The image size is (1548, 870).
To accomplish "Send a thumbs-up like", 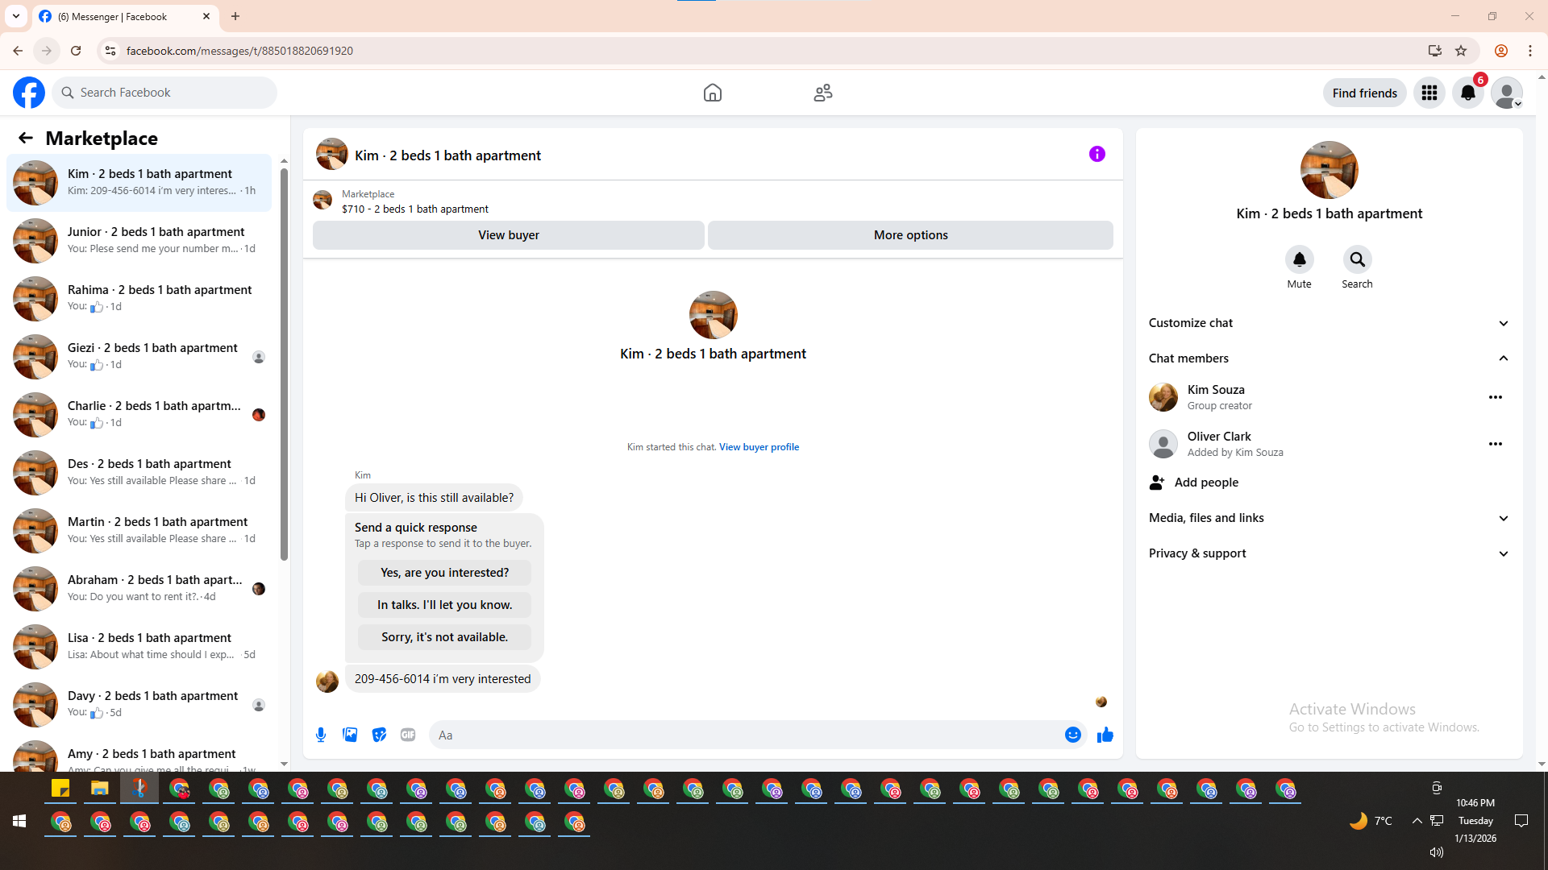I will coord(1105,735).
